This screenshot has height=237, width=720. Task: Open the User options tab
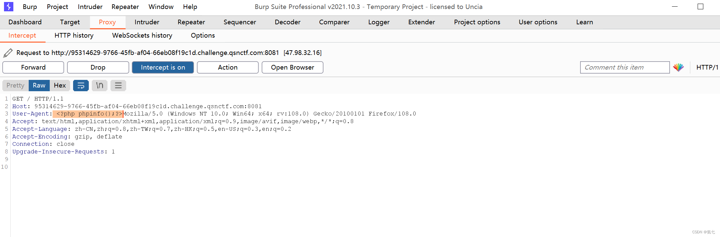click(538, 22)
